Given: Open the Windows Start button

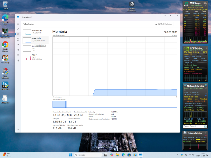Looking at the screenshot, I should click(x=70, y=155).
